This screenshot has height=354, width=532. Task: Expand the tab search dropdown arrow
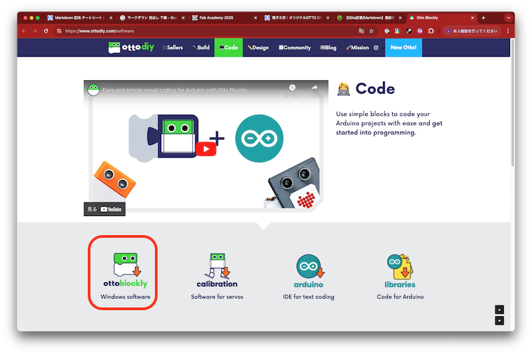pos(508,18)
